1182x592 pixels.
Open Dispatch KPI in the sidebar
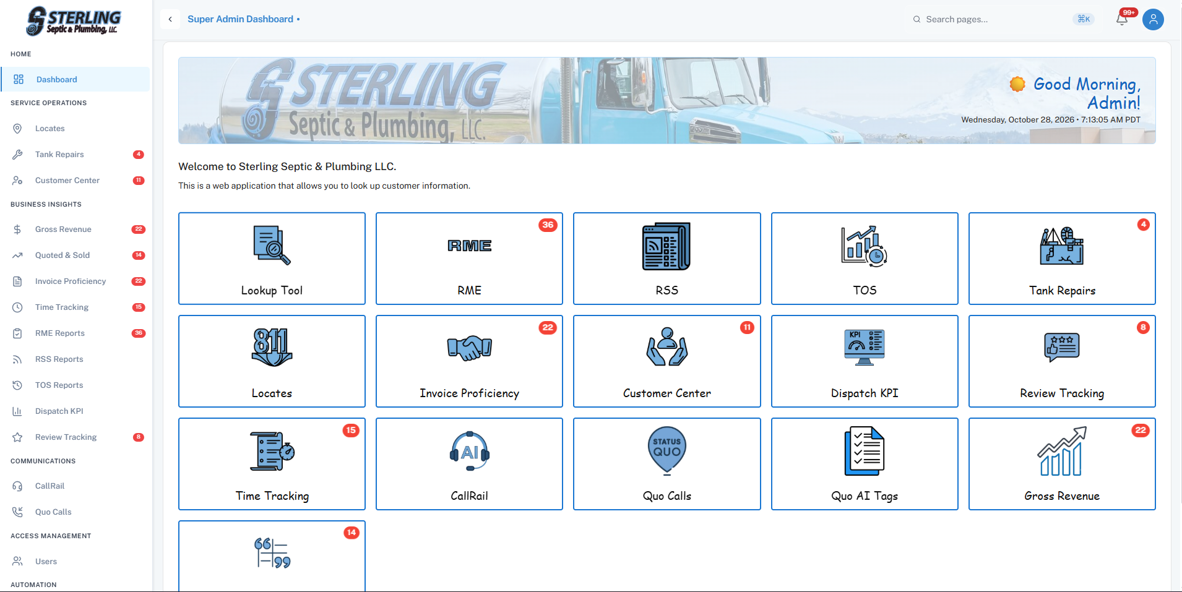pos(75,411)
